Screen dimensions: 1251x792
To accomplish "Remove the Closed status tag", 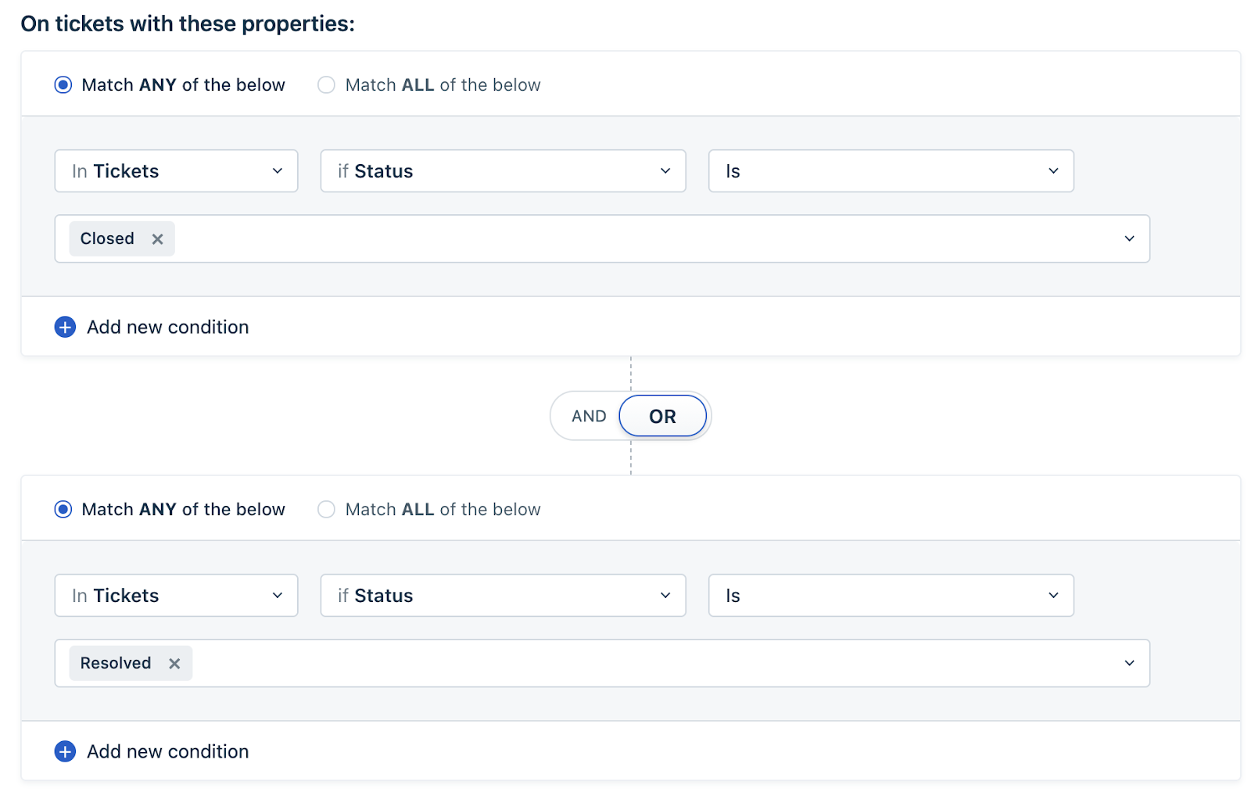I will [157, 239].
